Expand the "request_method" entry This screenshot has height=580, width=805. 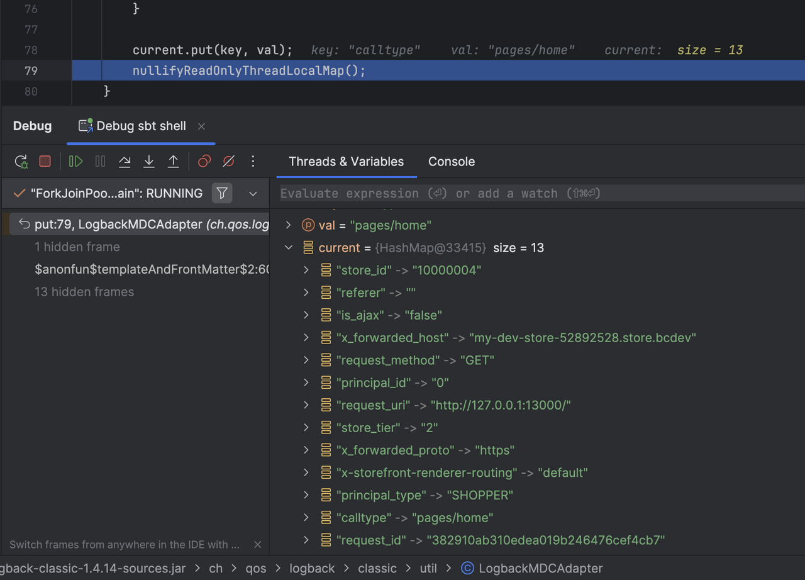click(x=306, y=360)
